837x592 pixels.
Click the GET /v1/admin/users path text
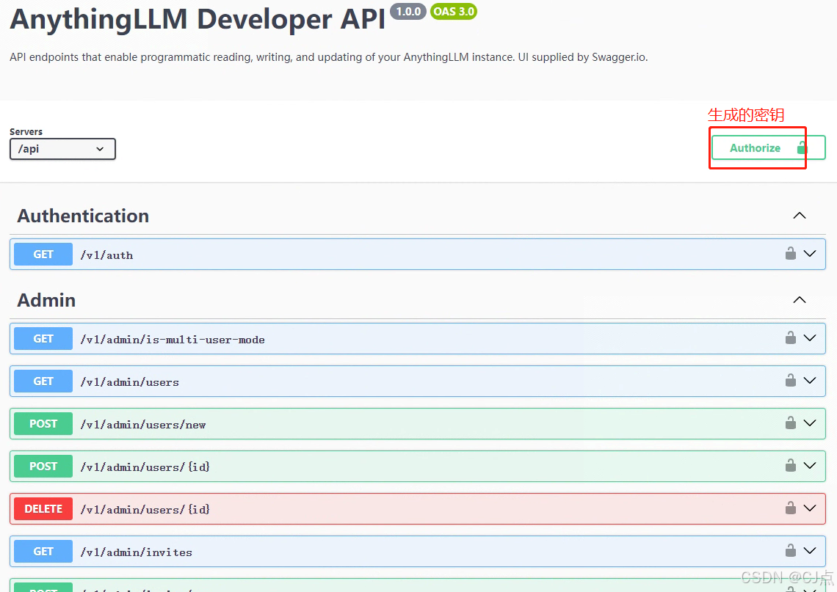point(130,382)
